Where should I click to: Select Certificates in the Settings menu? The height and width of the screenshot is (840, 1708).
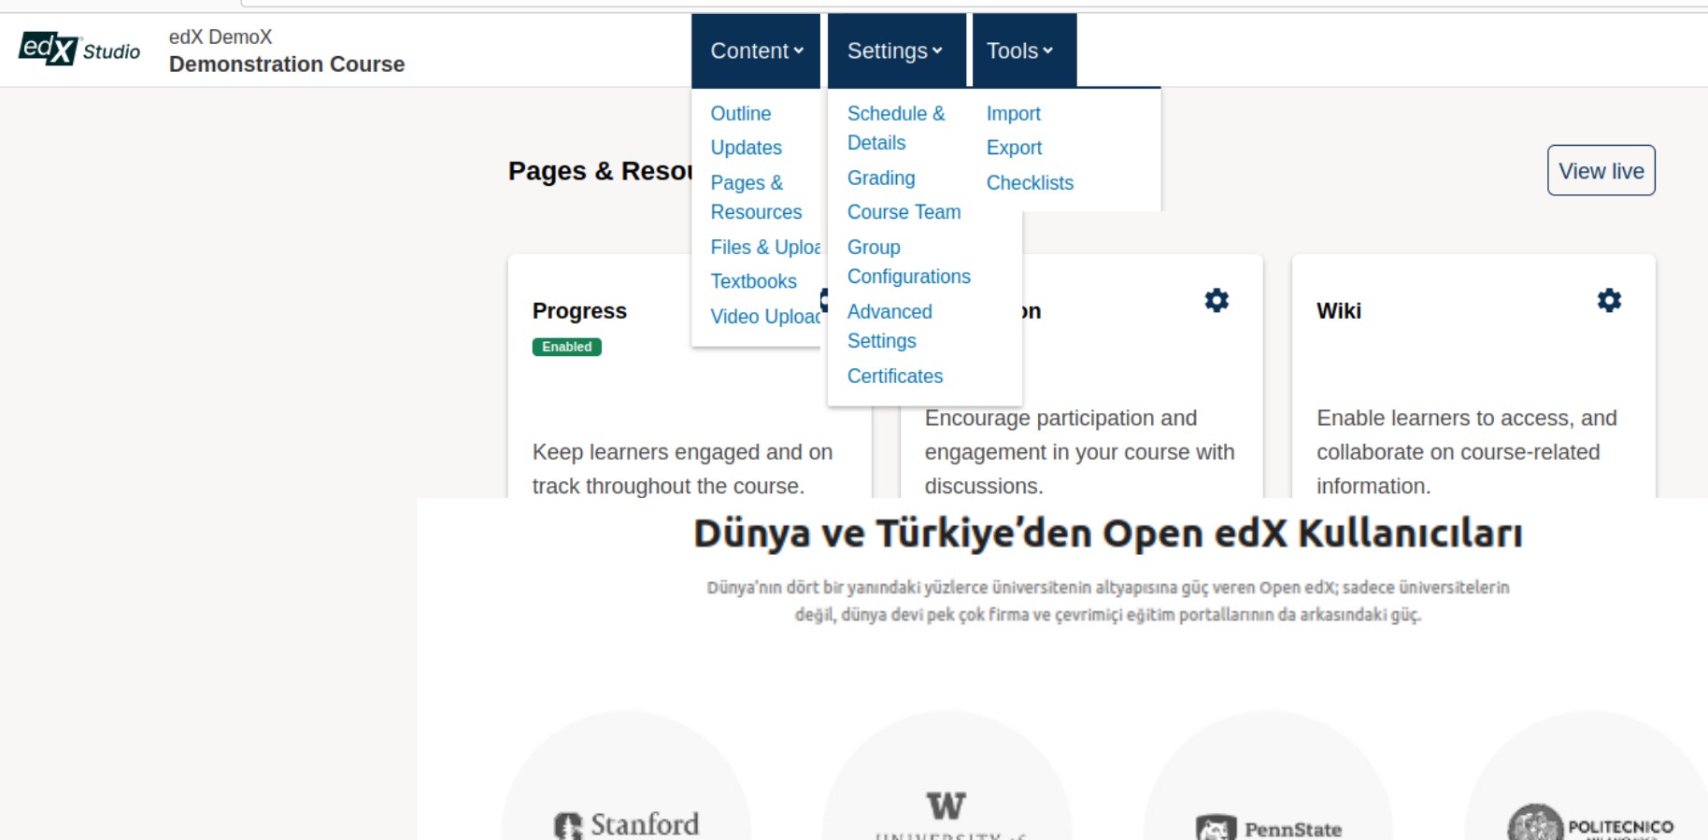[x=895, y=376]
